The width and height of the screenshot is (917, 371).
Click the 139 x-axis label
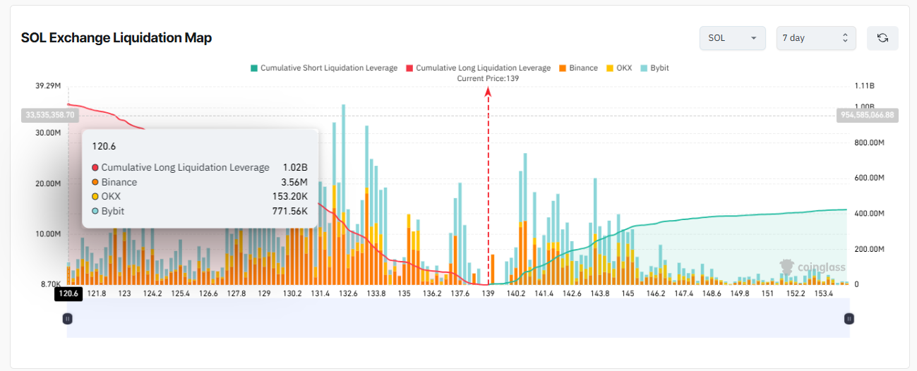coord(488,293)
